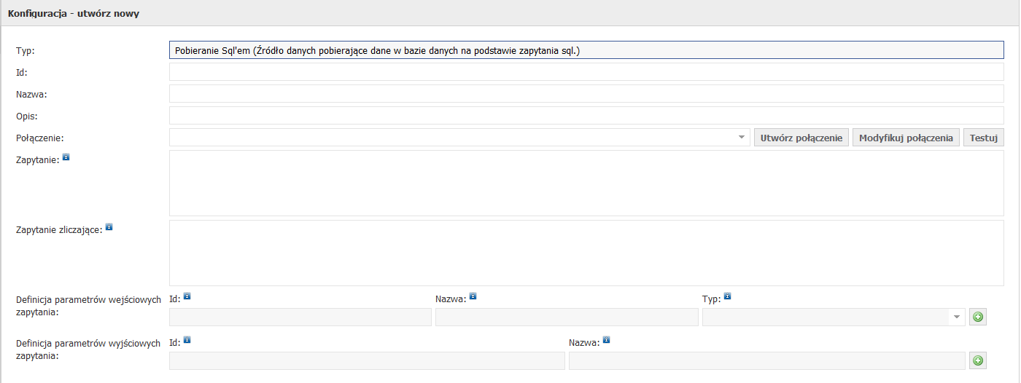Image resolution: width=1021 pixels, height=383 pixels.
Task: Click info icon next to output parameters Id
Action: point(187,340)
